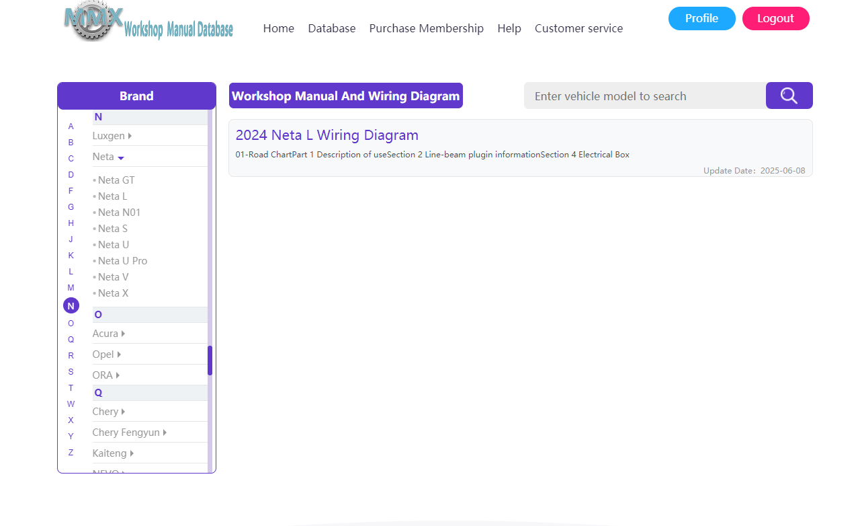Collapse the Neta brand list
Viewport: 860px width, 526px height.
pos(109,157)
